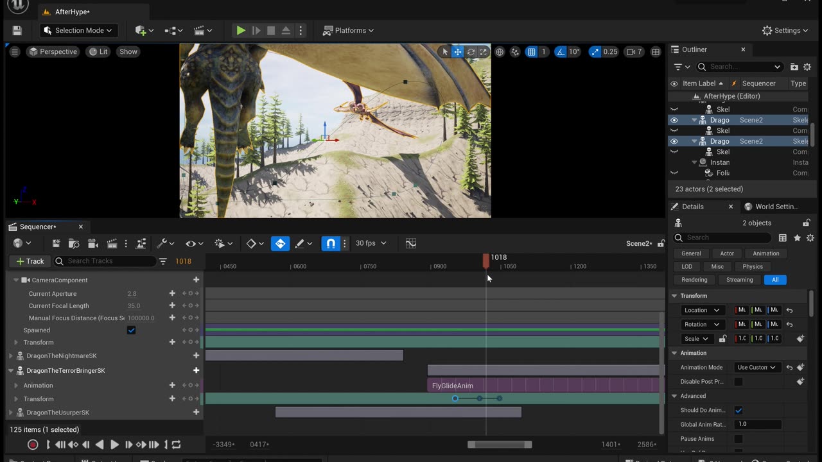The height and width of the screenshot is (462, 822).
Task: Open camera speed setting showing 7
Action: (x=634, y=51)
